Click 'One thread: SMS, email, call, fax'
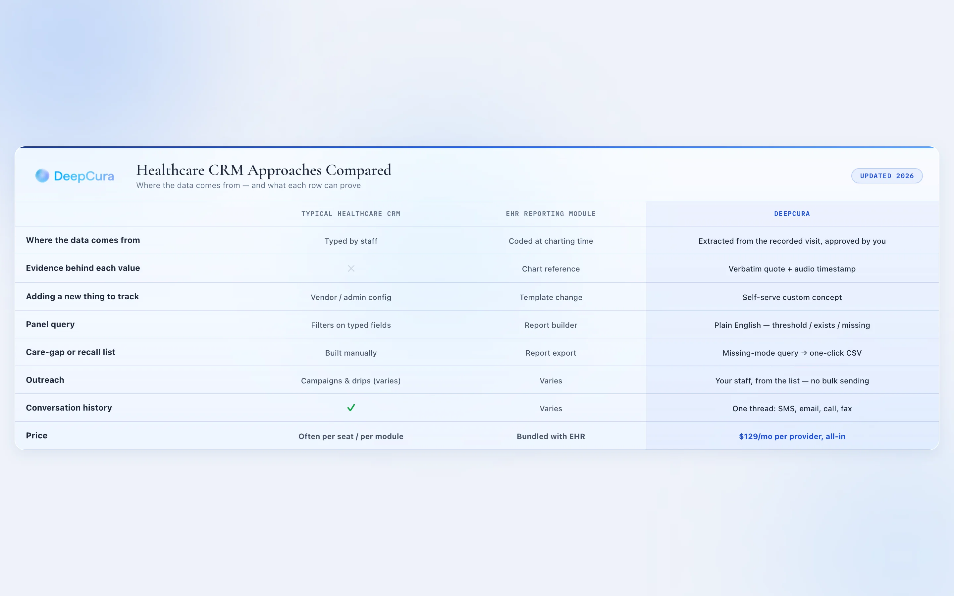Screen dimensions: 954x596 pyautogui.click(x=792, y=408)
